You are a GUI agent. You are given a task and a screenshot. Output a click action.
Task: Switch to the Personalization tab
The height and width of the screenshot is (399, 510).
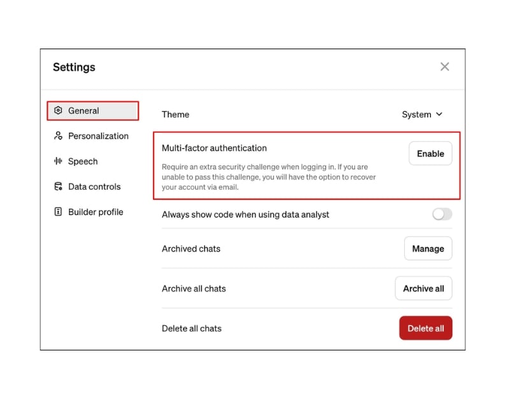[x=92, y=136]
